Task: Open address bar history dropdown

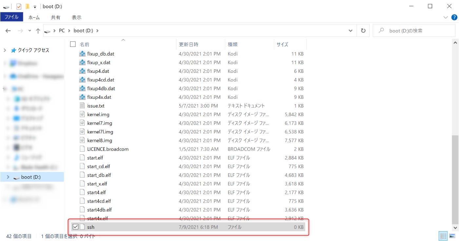Action: [350, 30]
